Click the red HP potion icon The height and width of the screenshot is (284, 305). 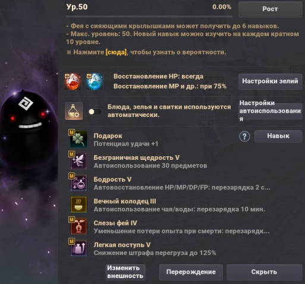coord(73,81)
